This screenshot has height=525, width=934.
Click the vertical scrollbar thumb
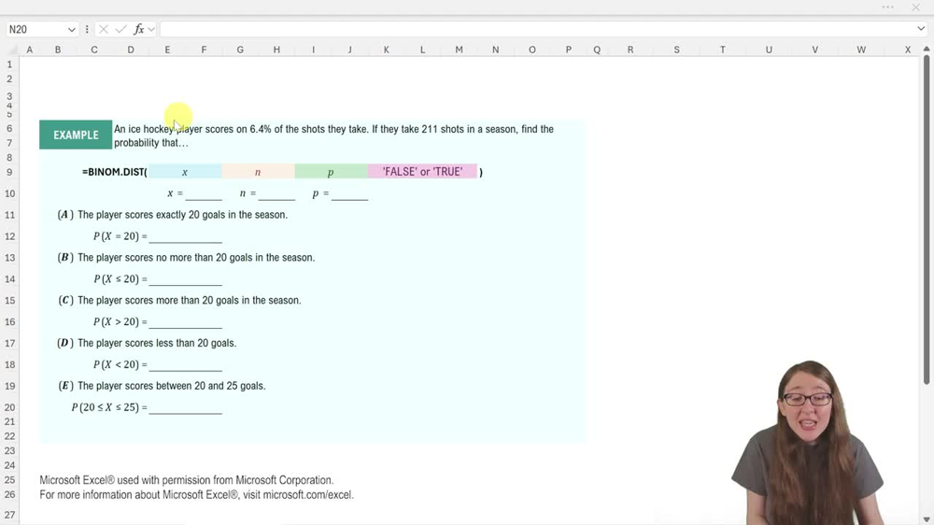click(927, 220)
